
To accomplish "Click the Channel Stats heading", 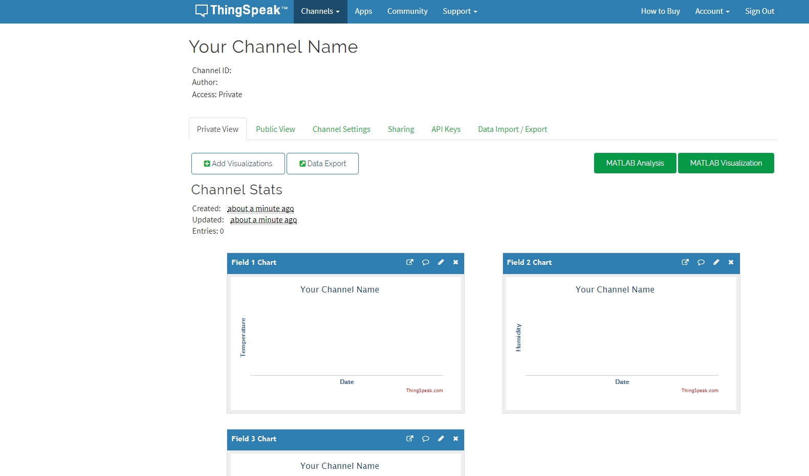I will [x=237, y=190].
